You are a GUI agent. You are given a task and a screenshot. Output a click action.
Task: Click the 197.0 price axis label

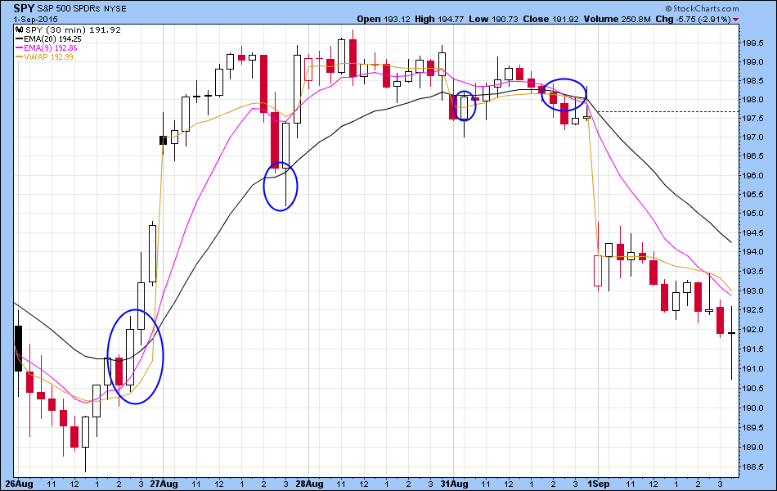click(x=753, y=137)
